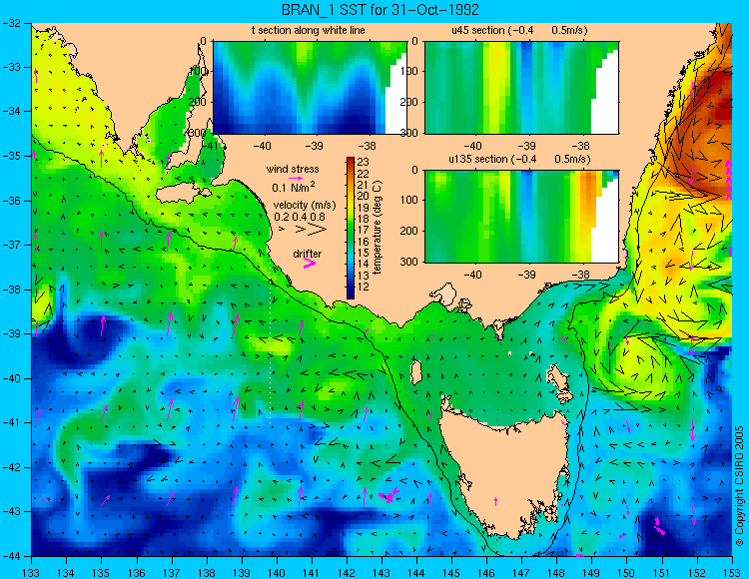Click the 200 depth label on the u45 section
Image resolution: width=749 pixels, height=579 pixels.
(409, 102)
